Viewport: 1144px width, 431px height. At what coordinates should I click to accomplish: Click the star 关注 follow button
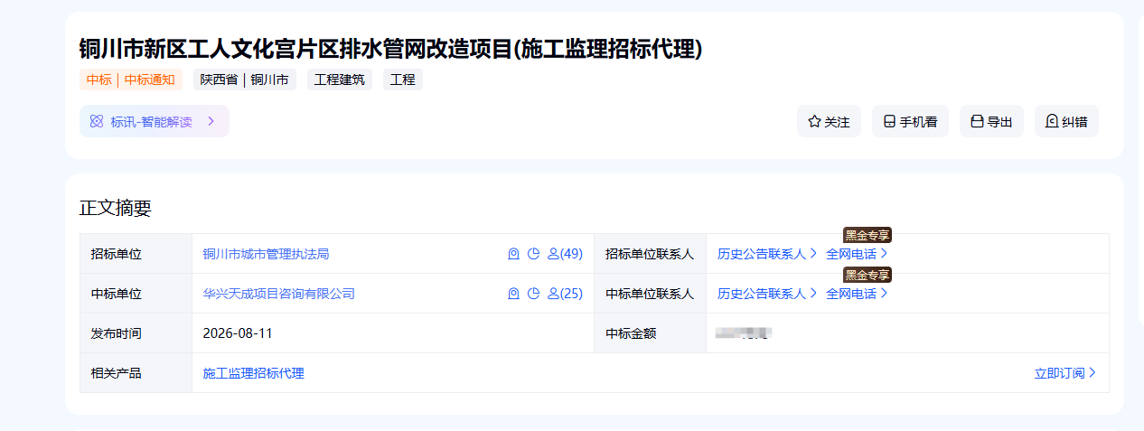pyautogui.click(x=829, y=121)
